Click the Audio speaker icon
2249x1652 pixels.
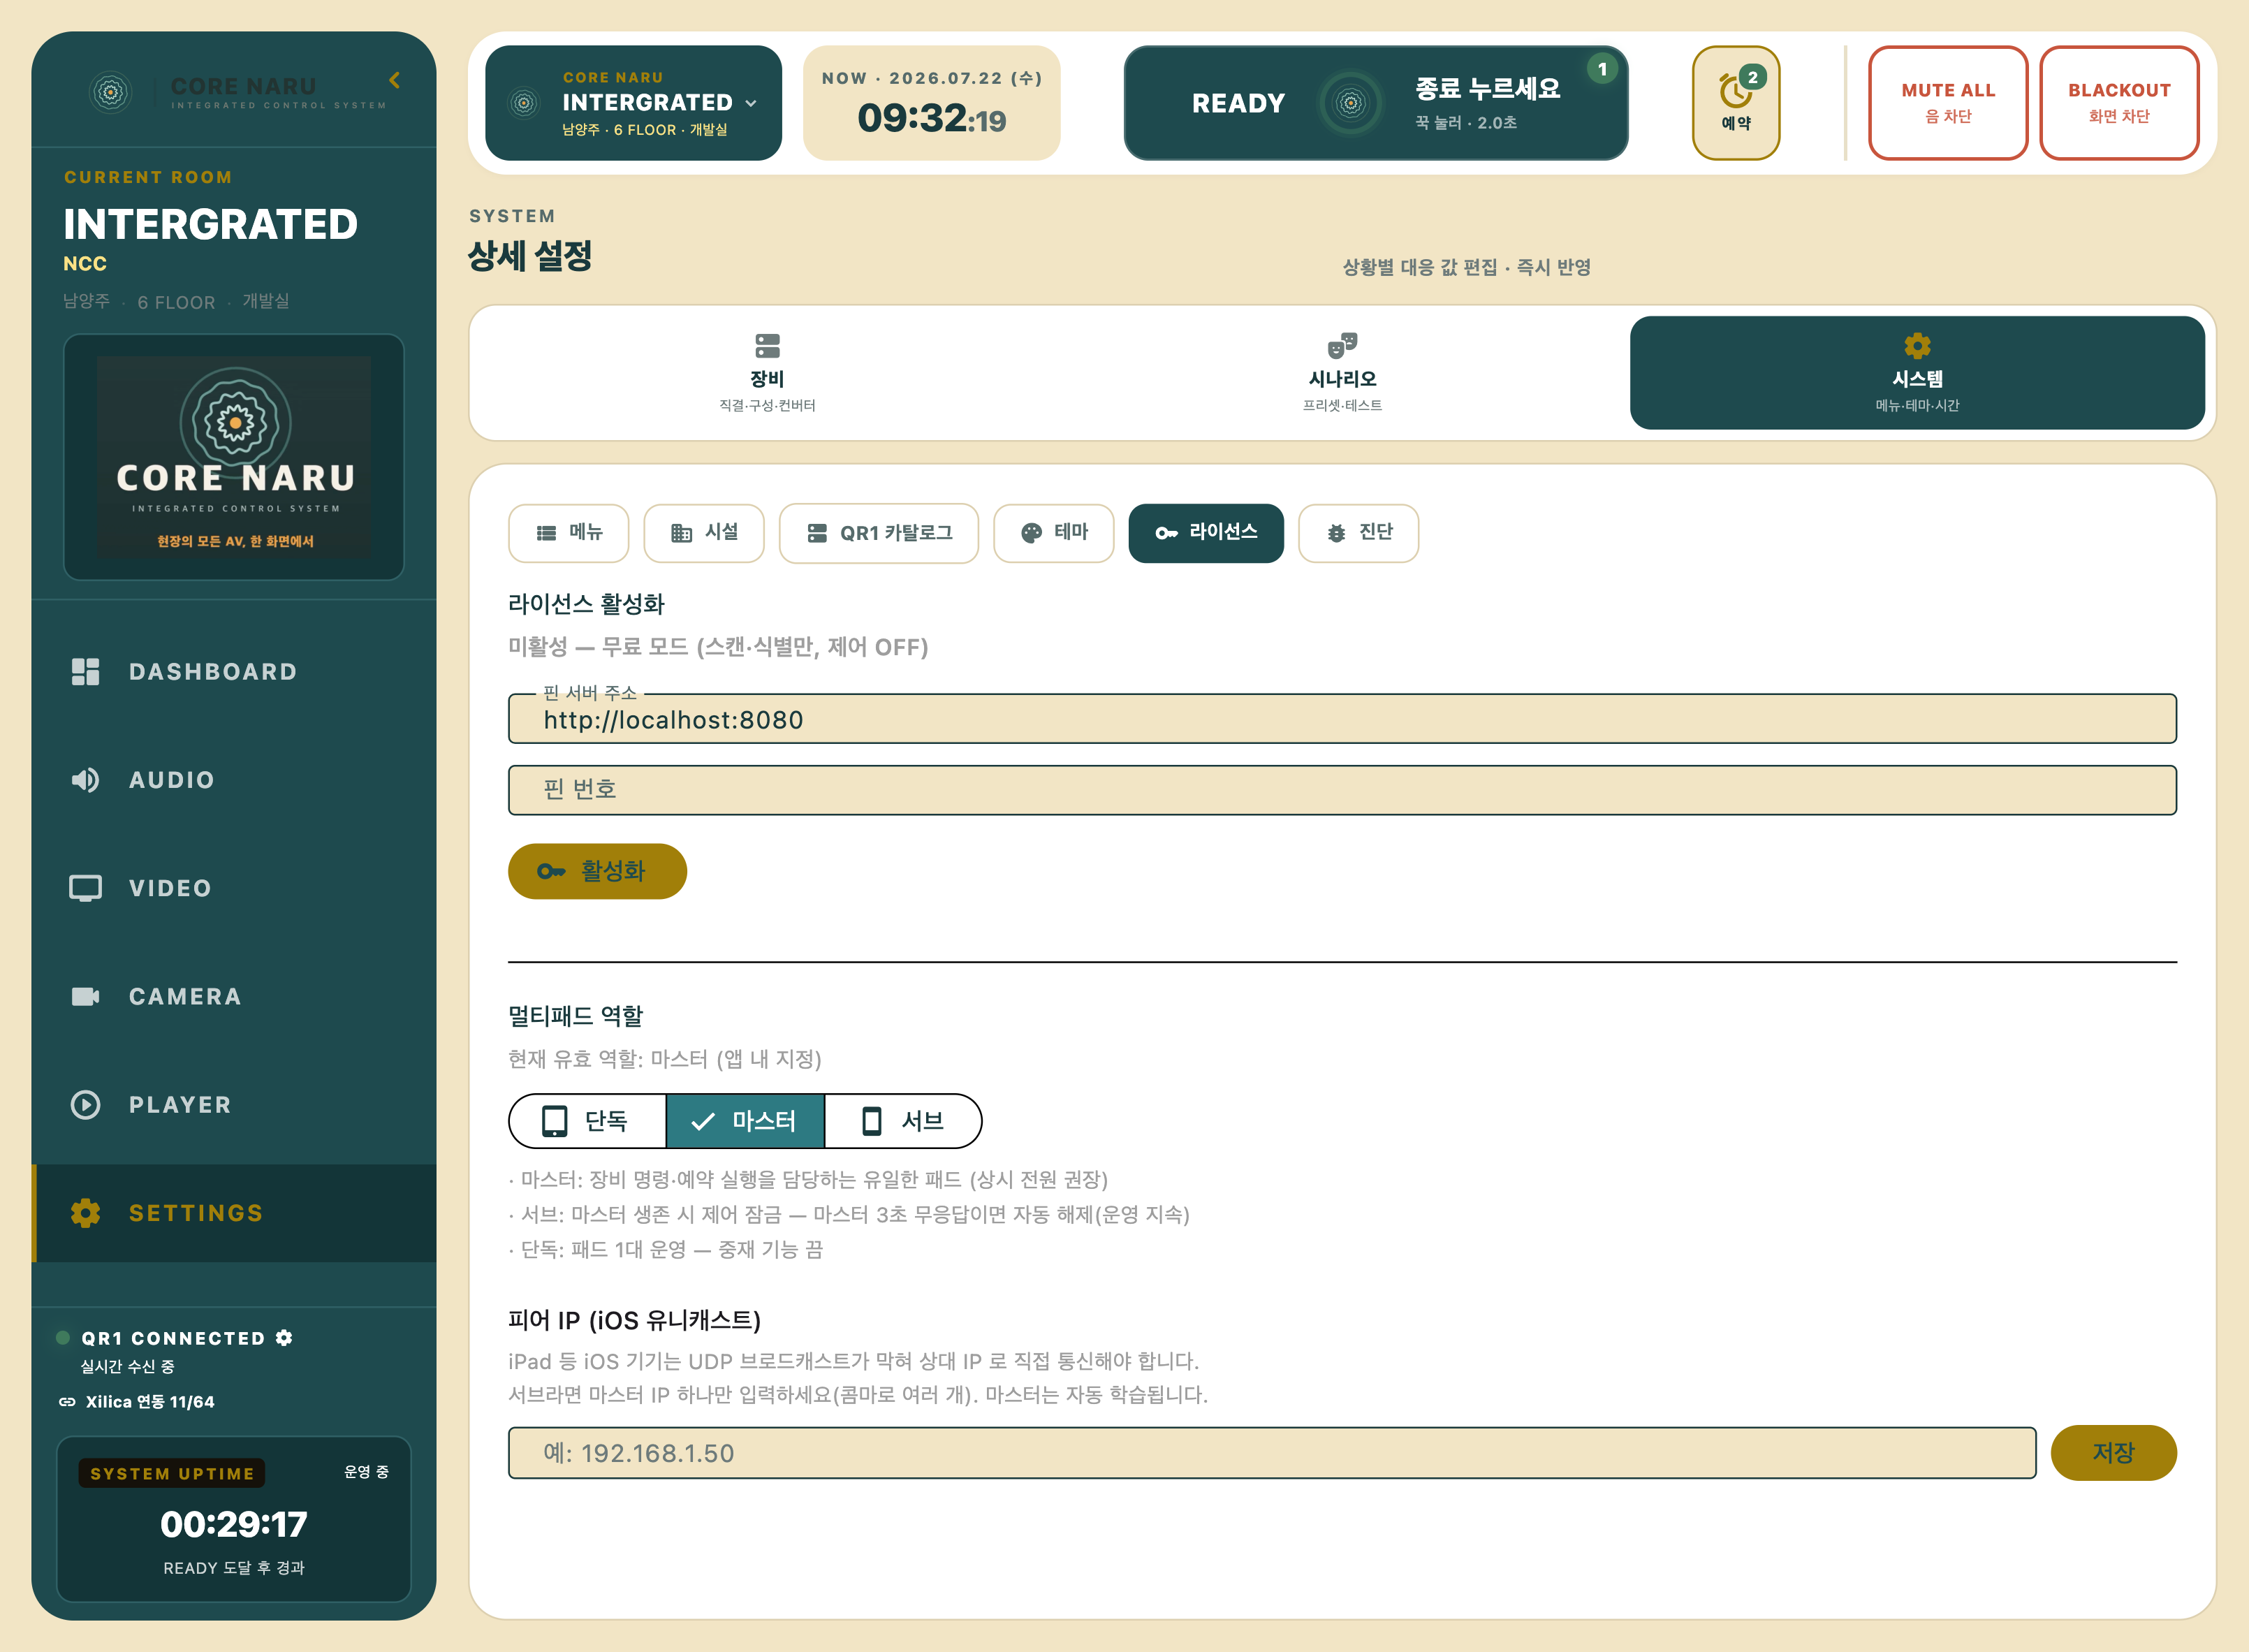(86, 780)
